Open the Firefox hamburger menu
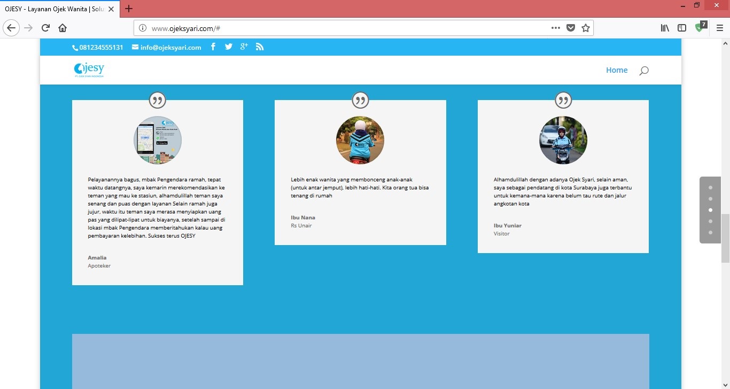This screenshot has width=730, height=389. [719, 28]
